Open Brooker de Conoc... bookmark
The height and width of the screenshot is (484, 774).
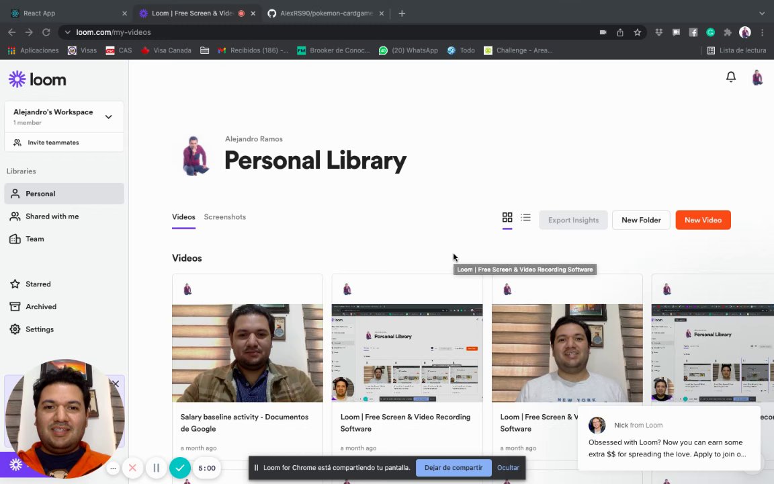(x=333, y=50)
